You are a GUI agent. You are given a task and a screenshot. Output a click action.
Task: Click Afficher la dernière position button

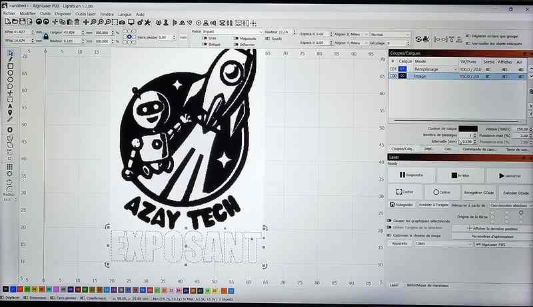pyautogui.click(x=492, y=229)
